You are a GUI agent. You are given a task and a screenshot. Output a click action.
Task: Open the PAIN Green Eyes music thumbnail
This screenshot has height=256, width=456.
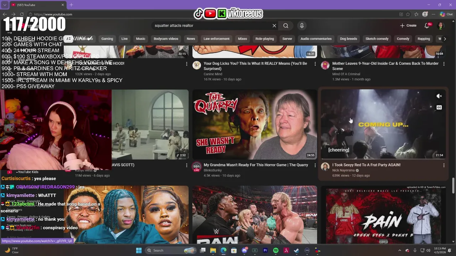tap(383, 215)
